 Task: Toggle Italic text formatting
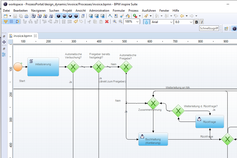tap(202, 22)
